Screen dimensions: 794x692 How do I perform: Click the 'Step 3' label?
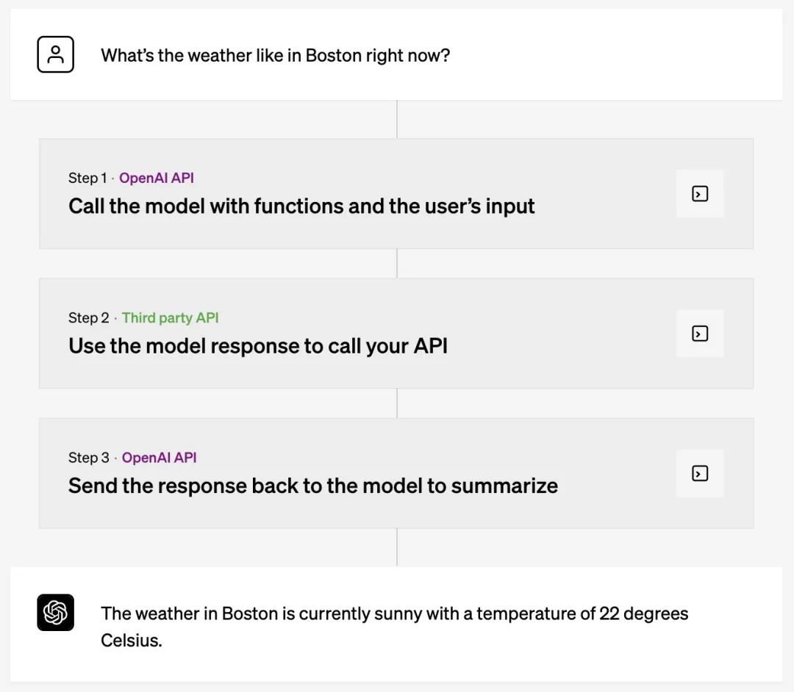89,458
